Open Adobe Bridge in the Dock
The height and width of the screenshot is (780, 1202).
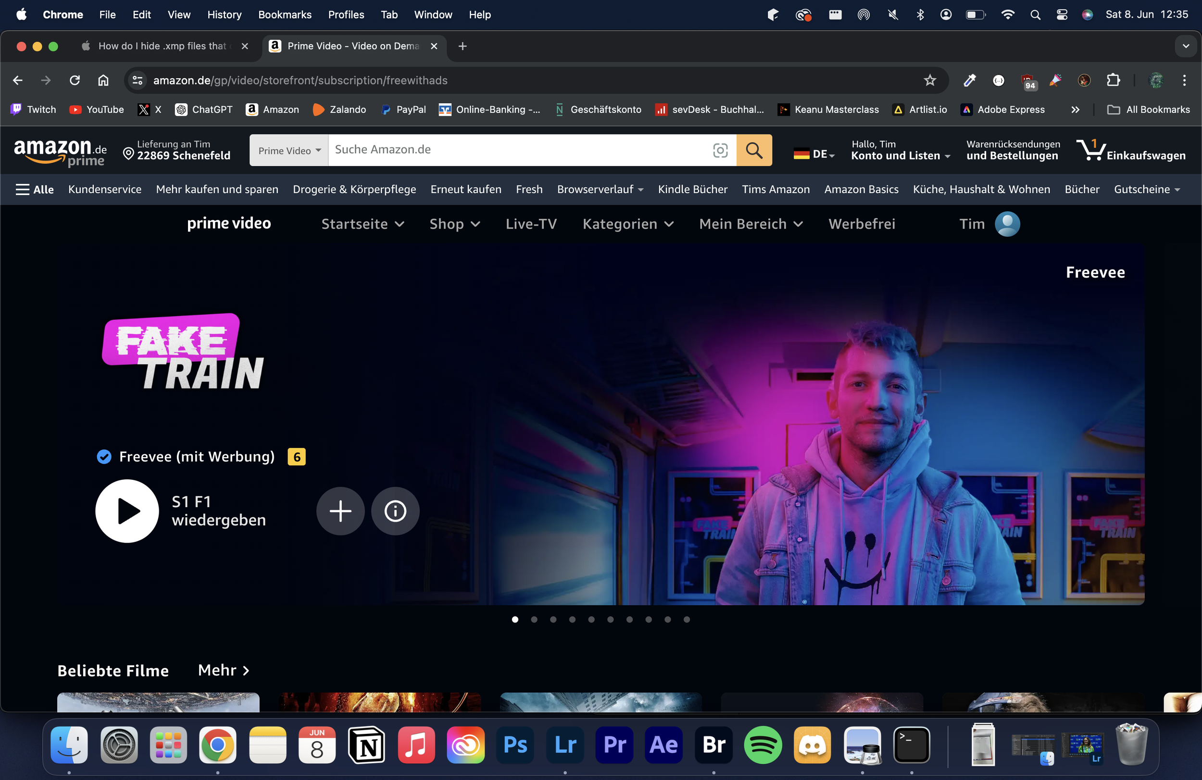tap(713, 744)
